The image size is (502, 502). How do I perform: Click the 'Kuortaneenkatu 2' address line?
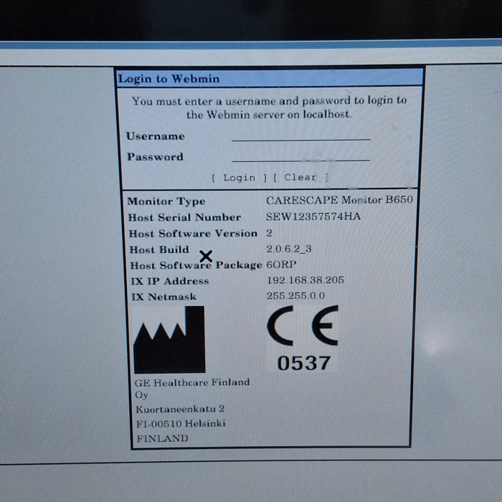click(180, 409)
